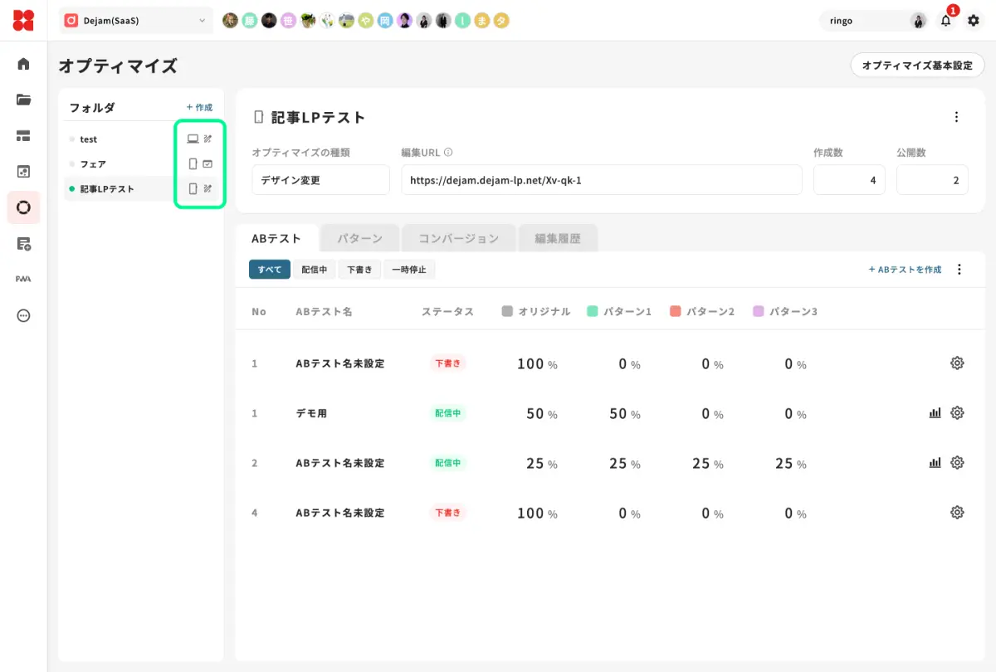Image resolution: width=996 pixels, height=672 pixels.
Task: Expand the Dejam(SaaS) project dropdown
Action: pyautogui.click(x=136, y=21)
